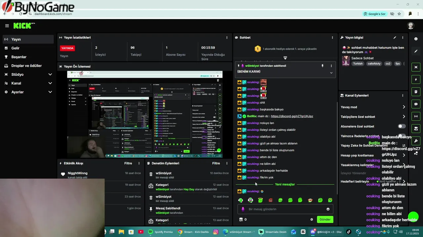Toggle the note page panel icon in the right sidebar
Viewport: 423px width, 237px height.
tap(416, 92)
